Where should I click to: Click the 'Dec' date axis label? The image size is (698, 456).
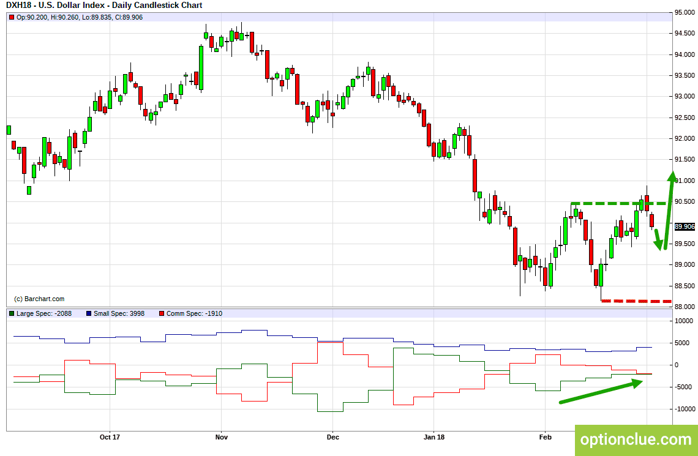point(333,437)
